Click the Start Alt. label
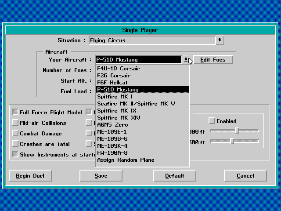The height and width of the screenshot is (211, 281). tap(76, 81)
